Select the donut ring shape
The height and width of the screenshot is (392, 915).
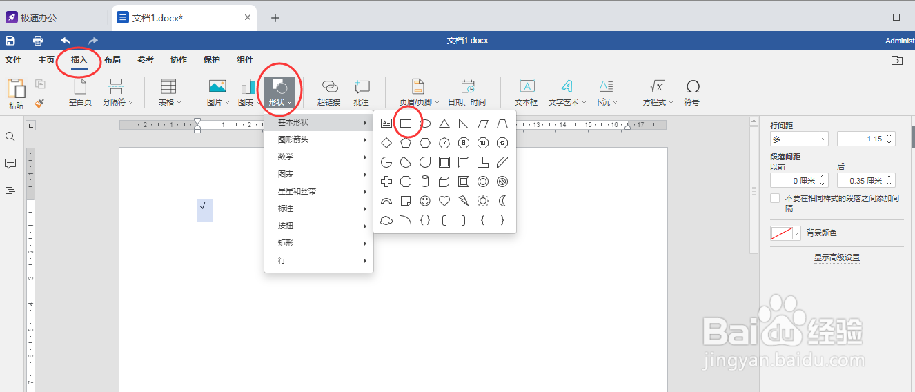click(x=483, y=182)
